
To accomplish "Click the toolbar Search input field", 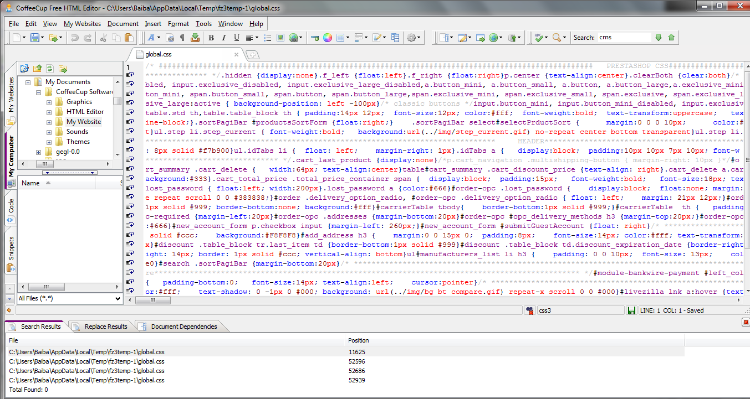I will (x=623, y=38).
